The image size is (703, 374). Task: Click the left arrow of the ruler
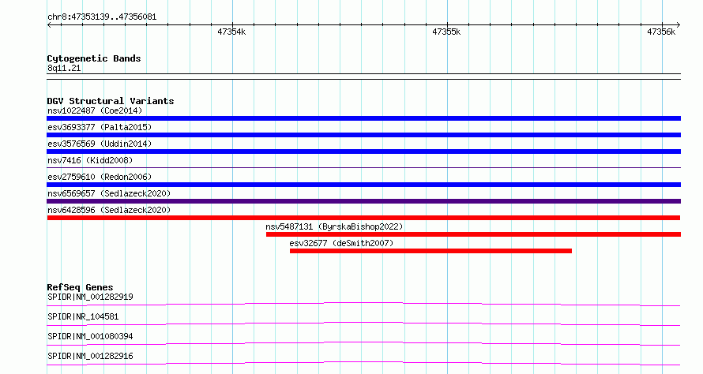point(49,25)
